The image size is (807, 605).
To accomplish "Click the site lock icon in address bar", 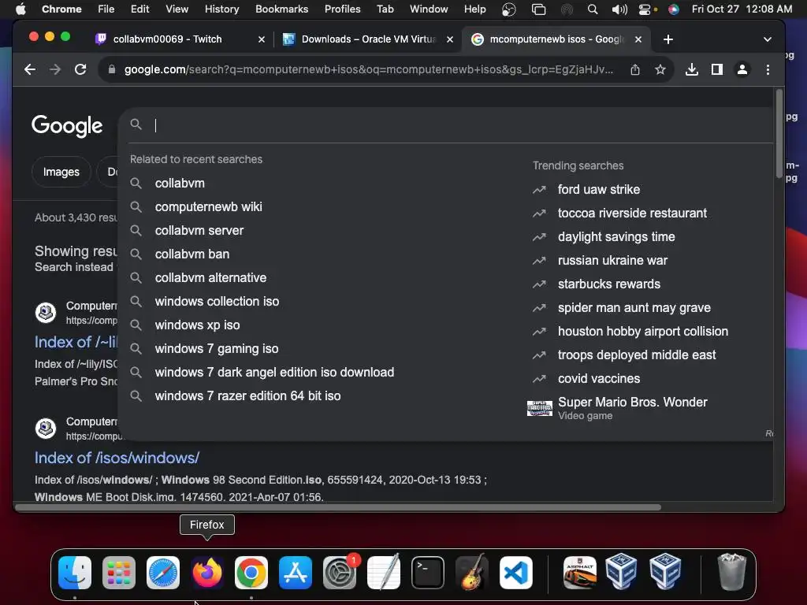I will (x=112, y=69).
